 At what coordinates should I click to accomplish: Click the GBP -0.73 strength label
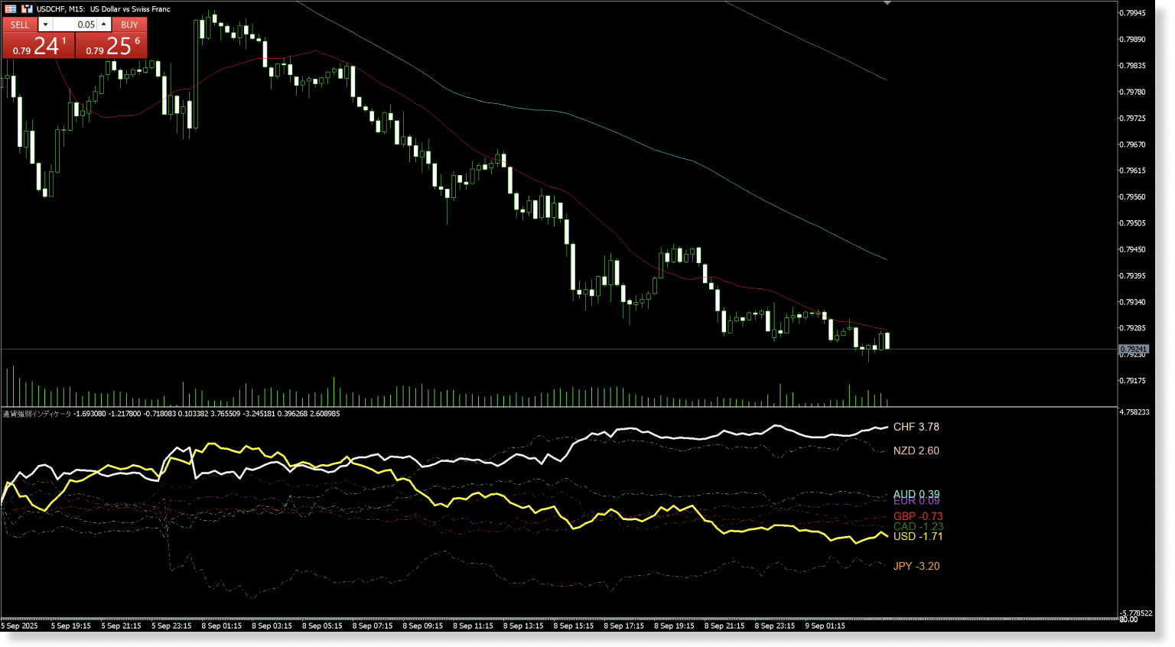click(x=918, y=516)
